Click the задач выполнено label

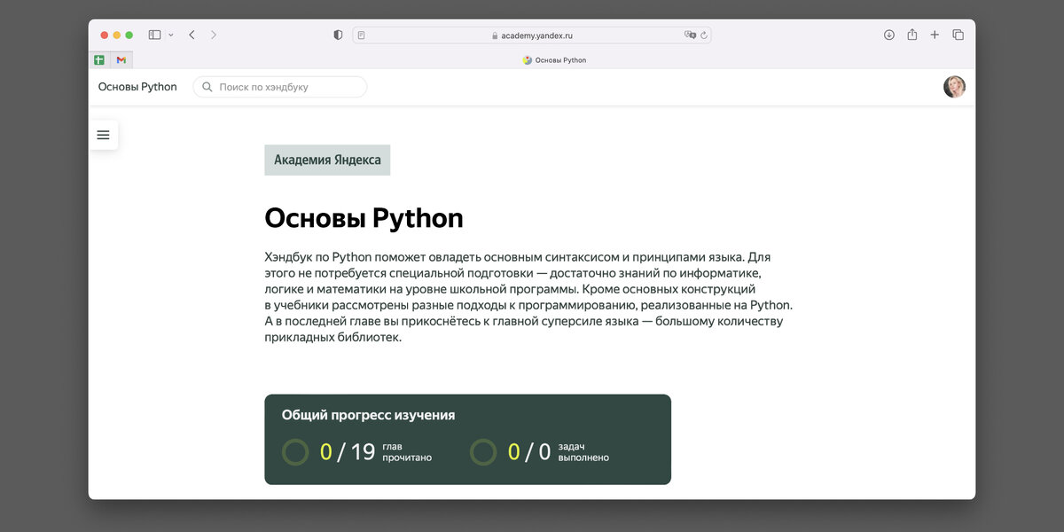click(583, 452)
